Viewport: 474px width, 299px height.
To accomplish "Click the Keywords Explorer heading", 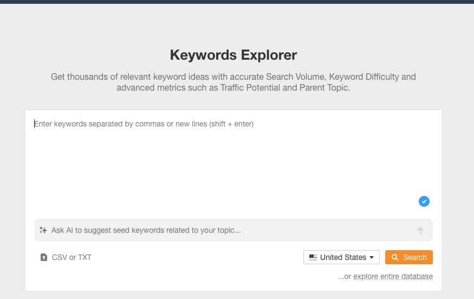I will 233,55.
